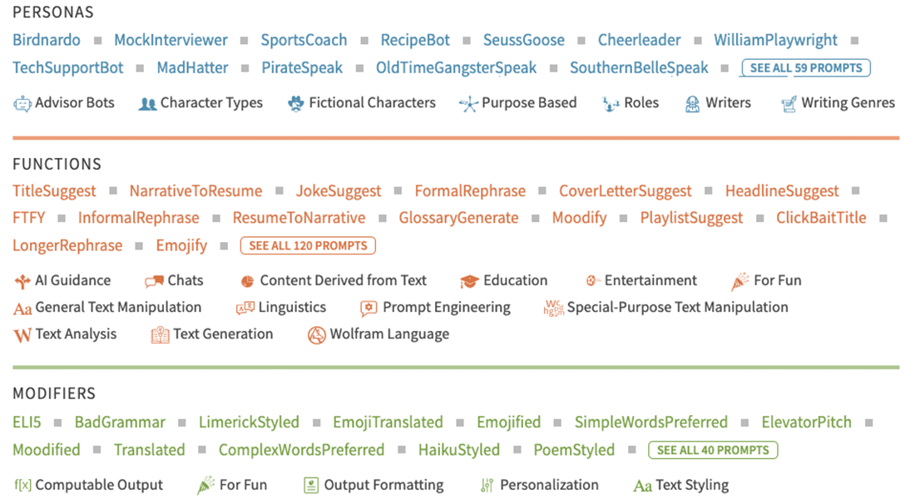Image resolution: width=915 pixels, height=499 pixels.
Task: Click the Text Generation book icon
Action: click(x=160, y=335)
